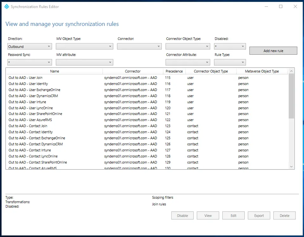Select the Out to AAD - User ExchangeOnline rule

35,90
